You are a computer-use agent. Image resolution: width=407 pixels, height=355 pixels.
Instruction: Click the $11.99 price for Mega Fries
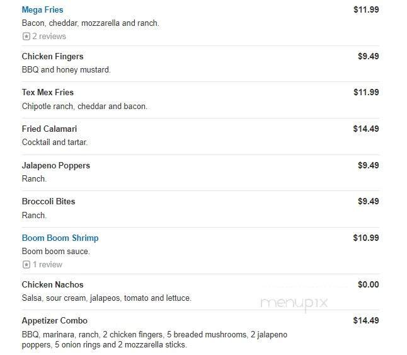pyautogui.click(x=366, y=10)
